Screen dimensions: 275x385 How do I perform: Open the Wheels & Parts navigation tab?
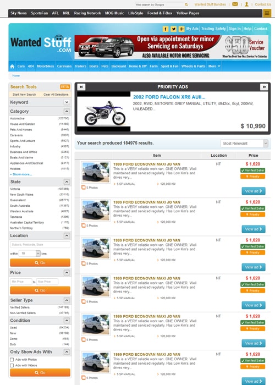(193, 66)
